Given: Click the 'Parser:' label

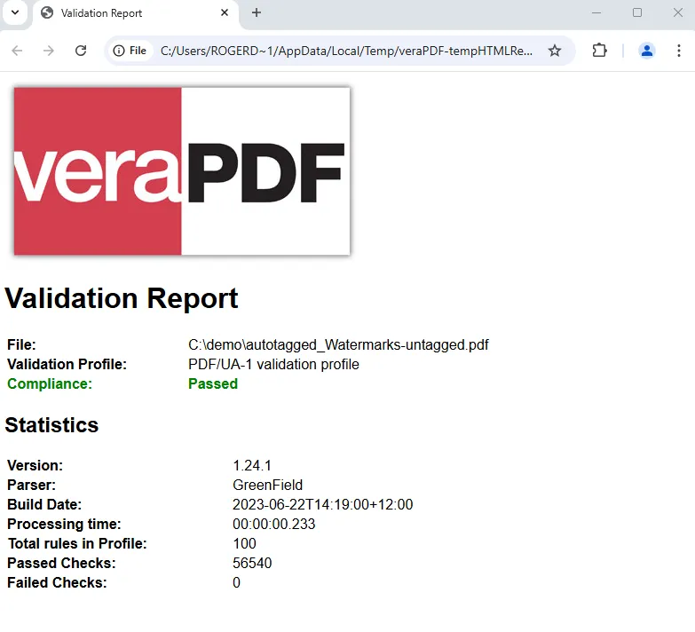Looking at the screenshot, I should pyautogui.click(x=31, y=485).
